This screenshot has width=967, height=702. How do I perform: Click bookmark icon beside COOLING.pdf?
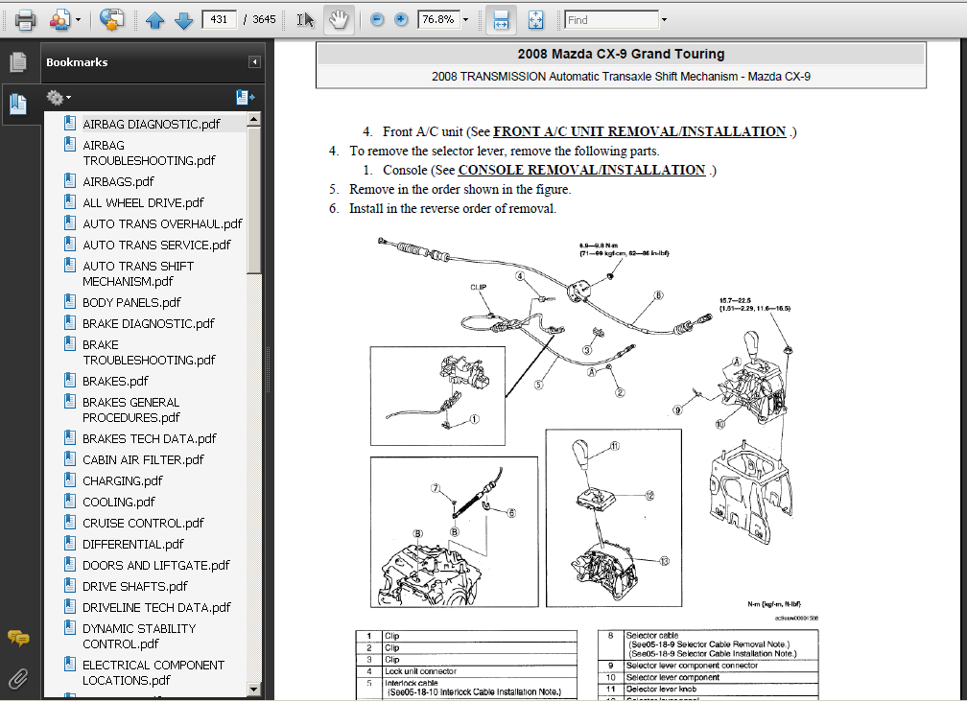[70, 501]
